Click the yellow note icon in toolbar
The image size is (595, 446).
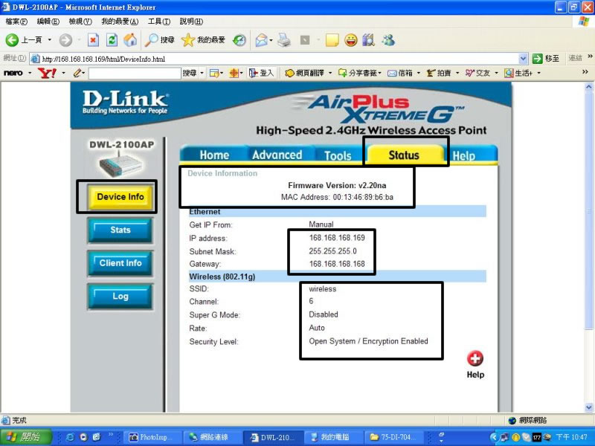tap(332, 40)
